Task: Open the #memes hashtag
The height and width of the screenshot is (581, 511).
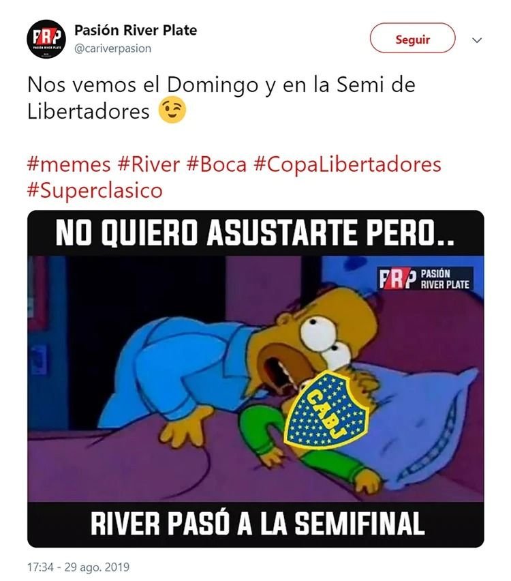Action: 69,165
